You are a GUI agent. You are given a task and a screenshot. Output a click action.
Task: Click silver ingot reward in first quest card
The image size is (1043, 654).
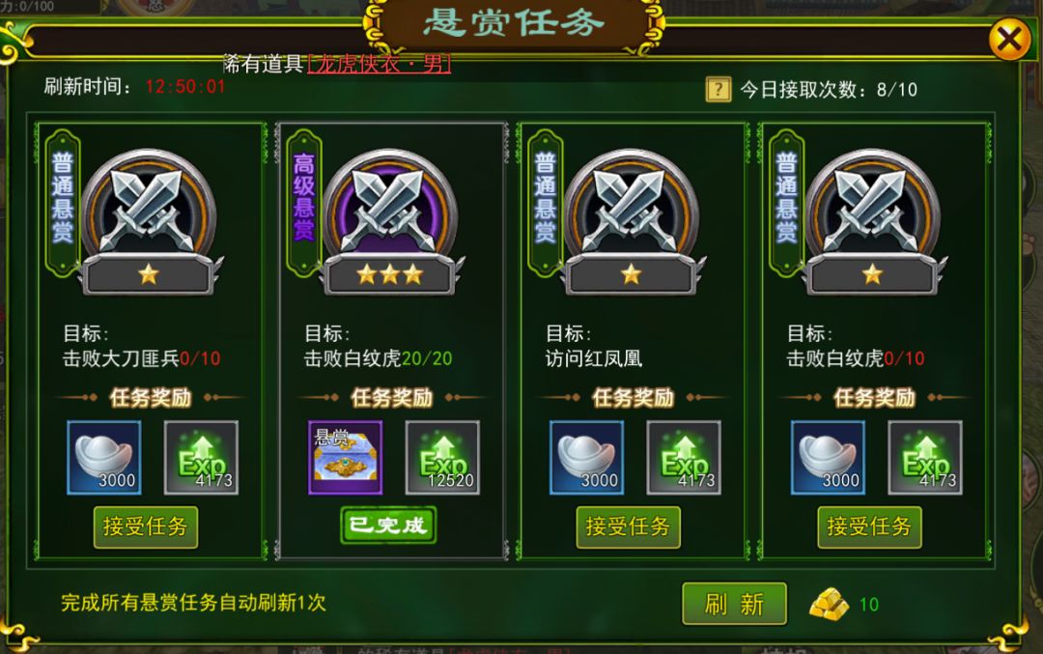tap(103, 457)
